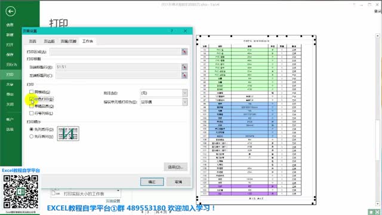Click the help question mark in the dialog
Screen dimensions: 382x215
172,31
